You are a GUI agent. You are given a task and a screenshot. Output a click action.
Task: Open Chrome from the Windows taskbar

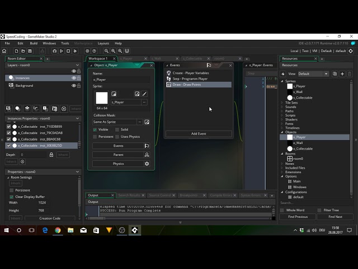point(58,230)
